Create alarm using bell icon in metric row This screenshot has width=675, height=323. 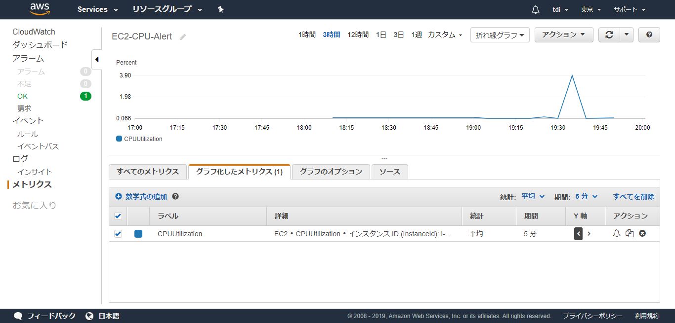tap(616, 234)
